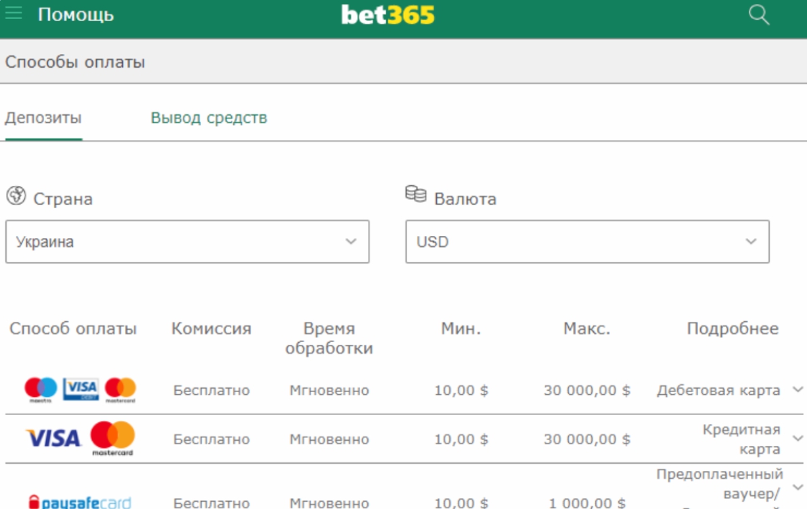Expand the Кредитная карта details chevron
Image resolution: width=807 pixels, height=509 pixels.
(798, 439)
